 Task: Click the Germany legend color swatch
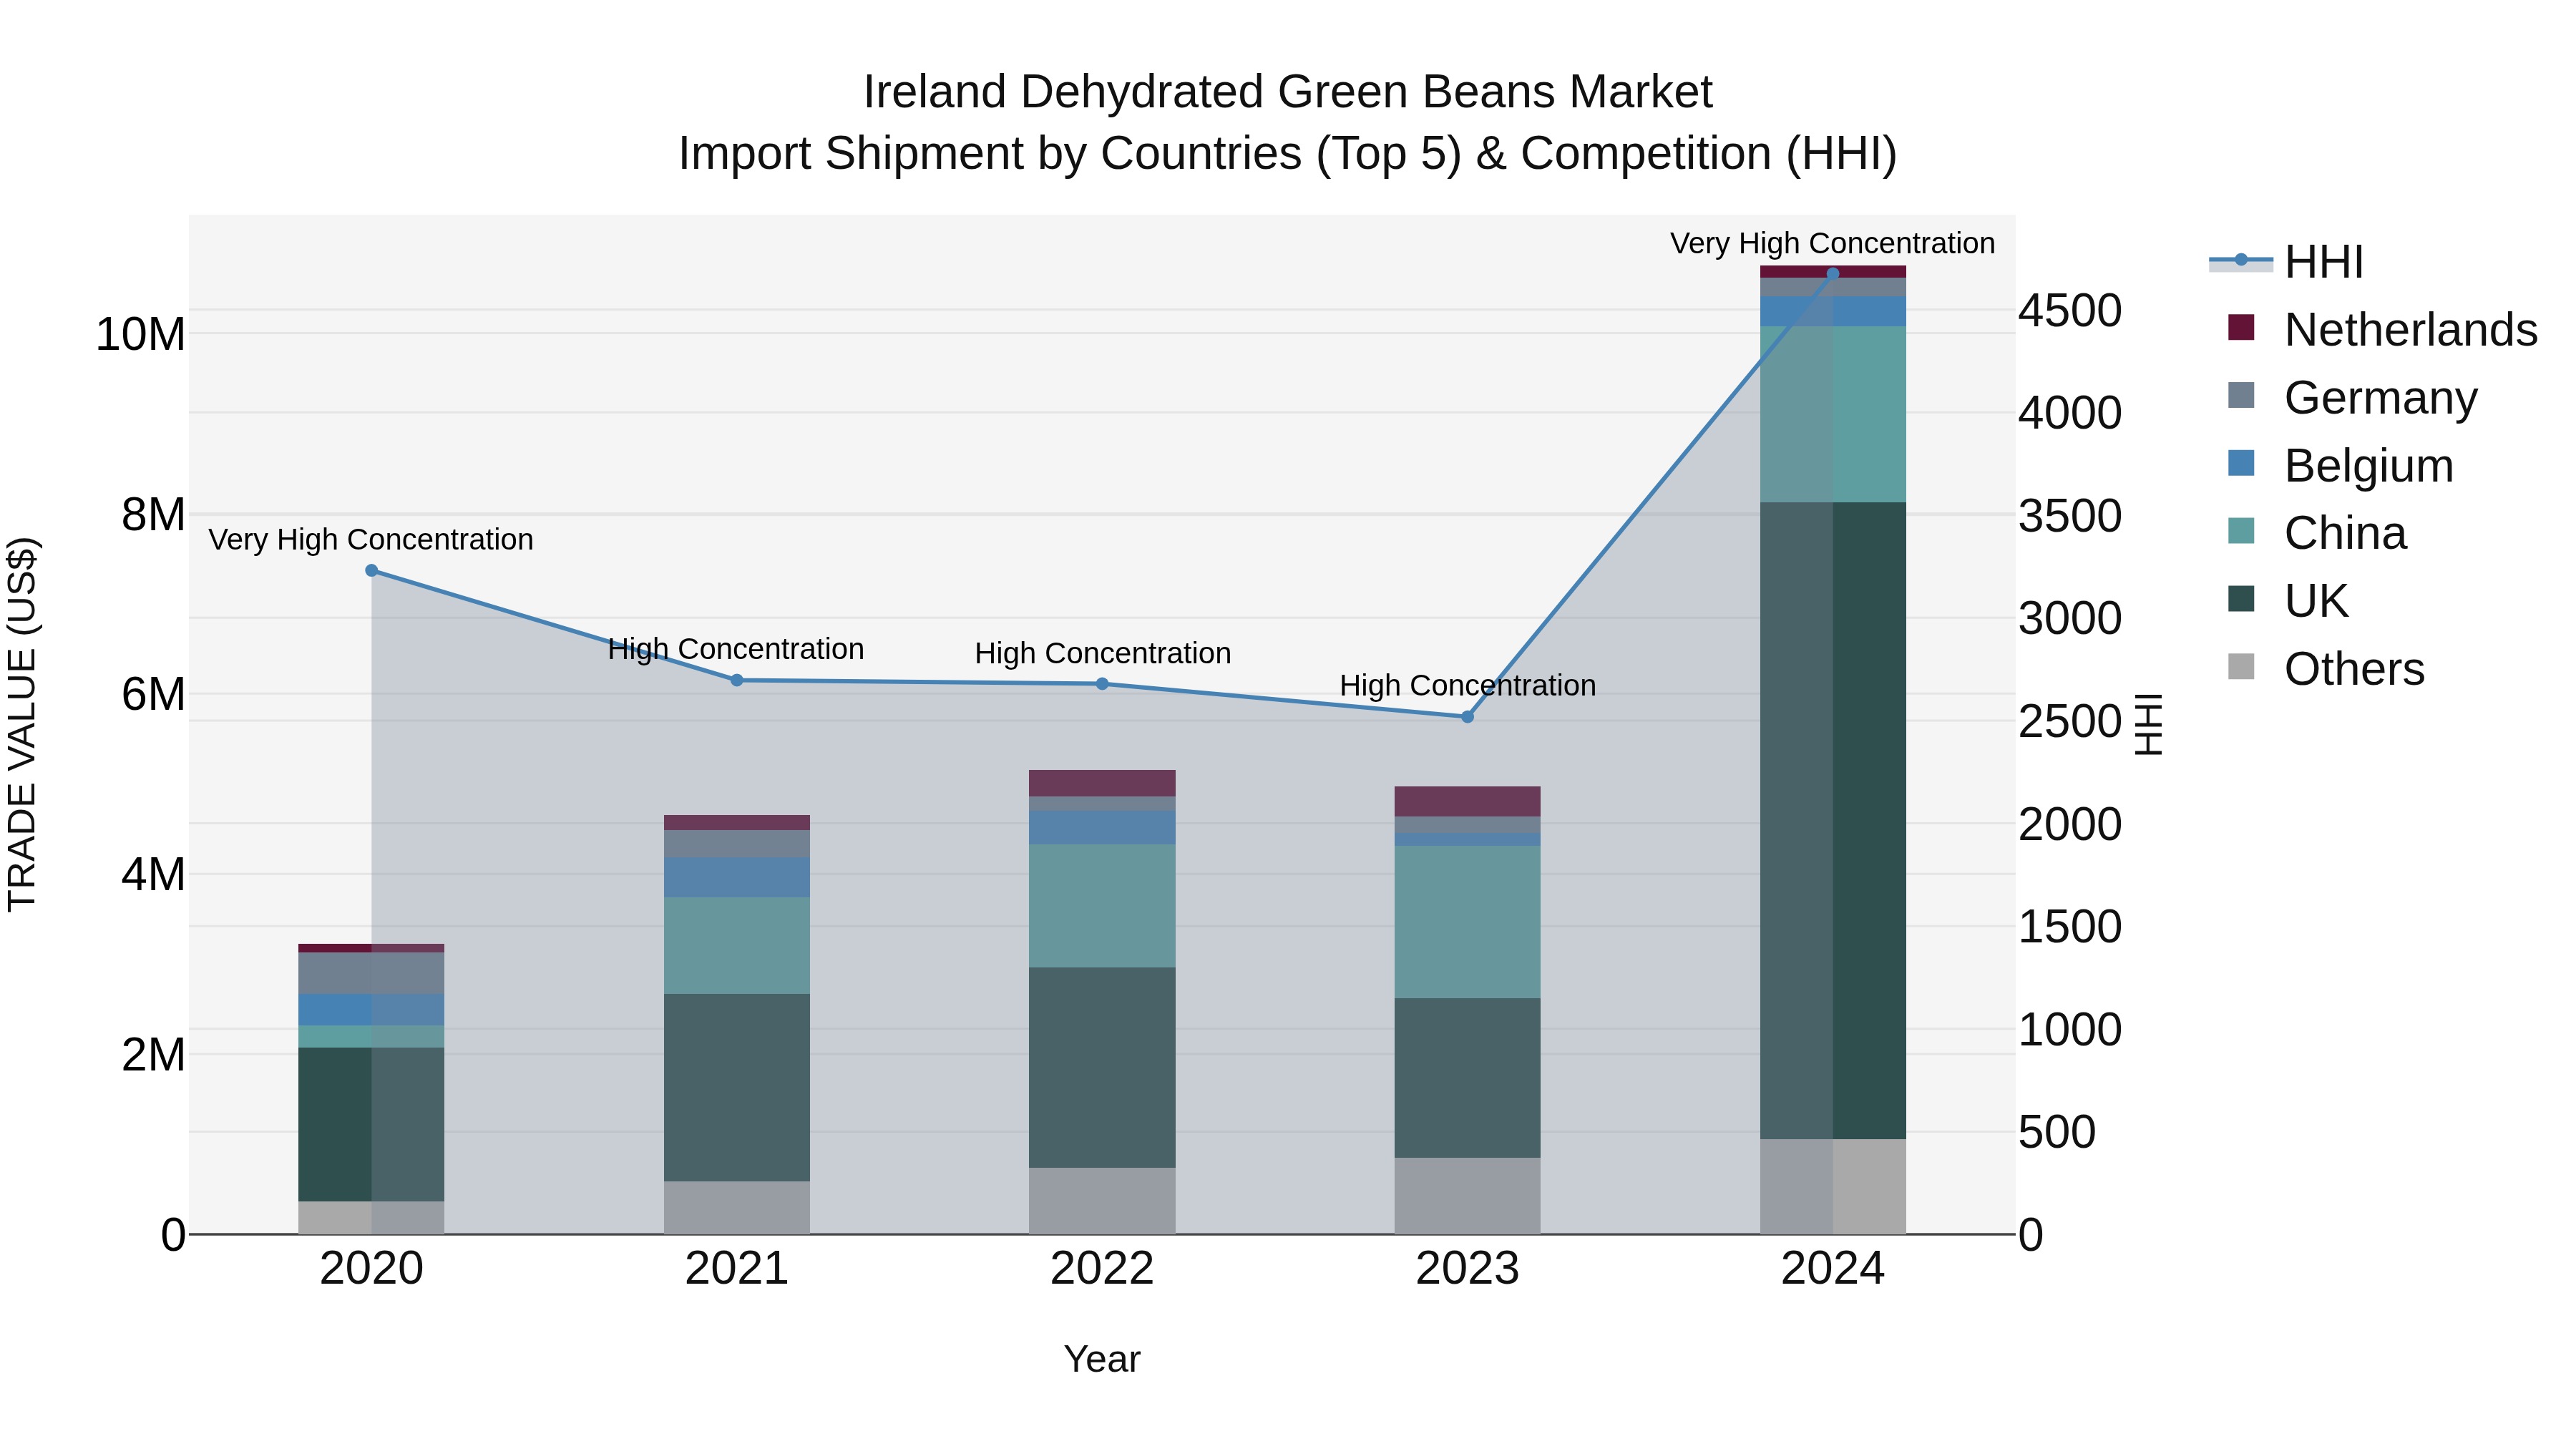tap(2241, 396)
